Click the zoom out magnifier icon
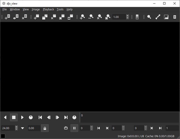This screenshot has height=139, width=180. click(91, 17)
